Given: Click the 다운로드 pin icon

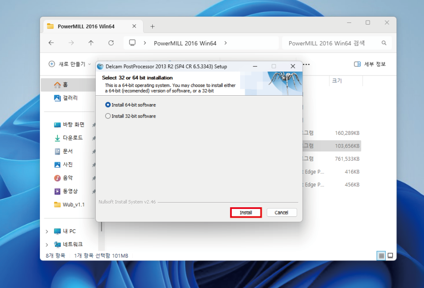Looking at the screenshot, I should 93,138.
